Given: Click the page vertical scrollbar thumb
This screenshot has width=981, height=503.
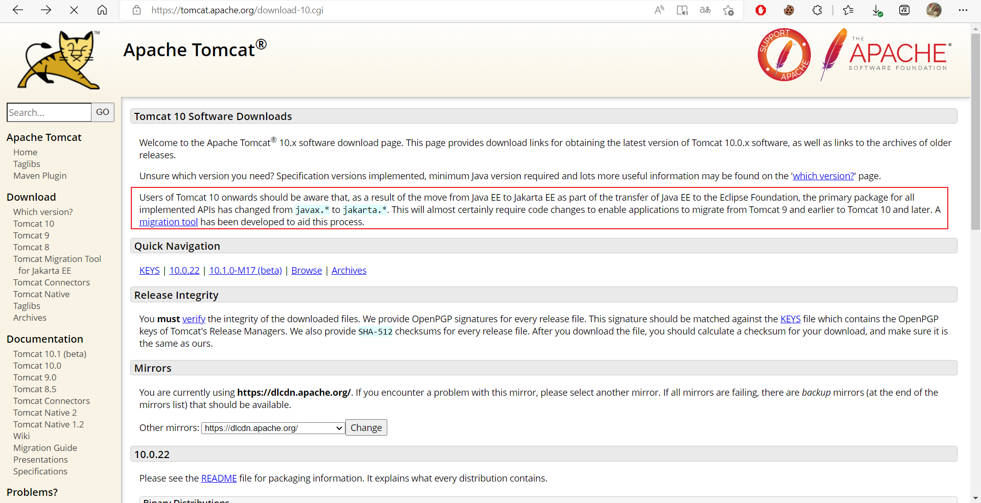Looking at the screenshot, I should click(x=975, y=133).
